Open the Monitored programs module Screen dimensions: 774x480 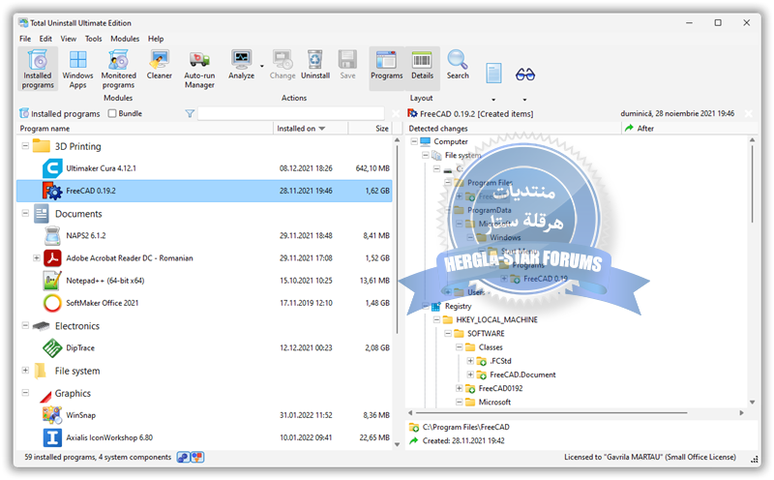point(118,69)
